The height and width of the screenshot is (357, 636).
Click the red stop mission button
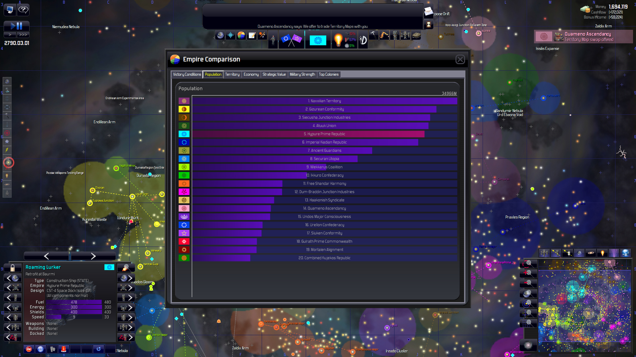[29, 349]
